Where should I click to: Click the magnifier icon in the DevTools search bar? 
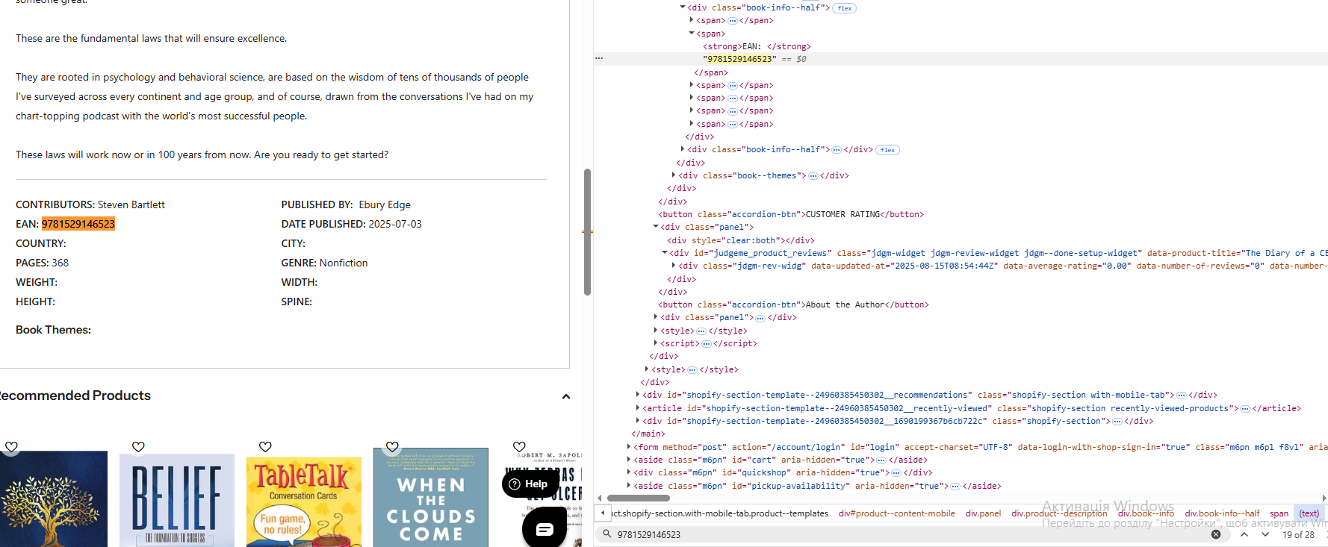607,534
